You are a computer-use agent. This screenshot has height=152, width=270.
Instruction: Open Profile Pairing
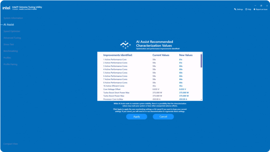(x=10, y=64)
